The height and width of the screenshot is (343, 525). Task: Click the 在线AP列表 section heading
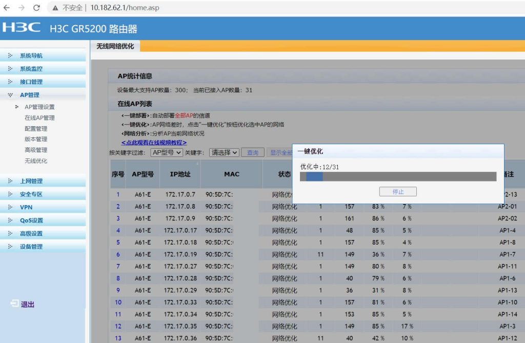pyautogui.click(x=135, y=104)
